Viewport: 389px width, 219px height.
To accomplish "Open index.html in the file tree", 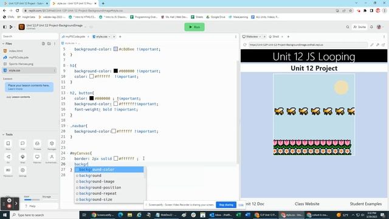I will tap(29, 51).
